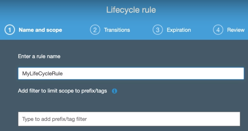Click the step 2 number circle
The height and width of the screenshot is (131, 248).
click(x=95, y=30)
